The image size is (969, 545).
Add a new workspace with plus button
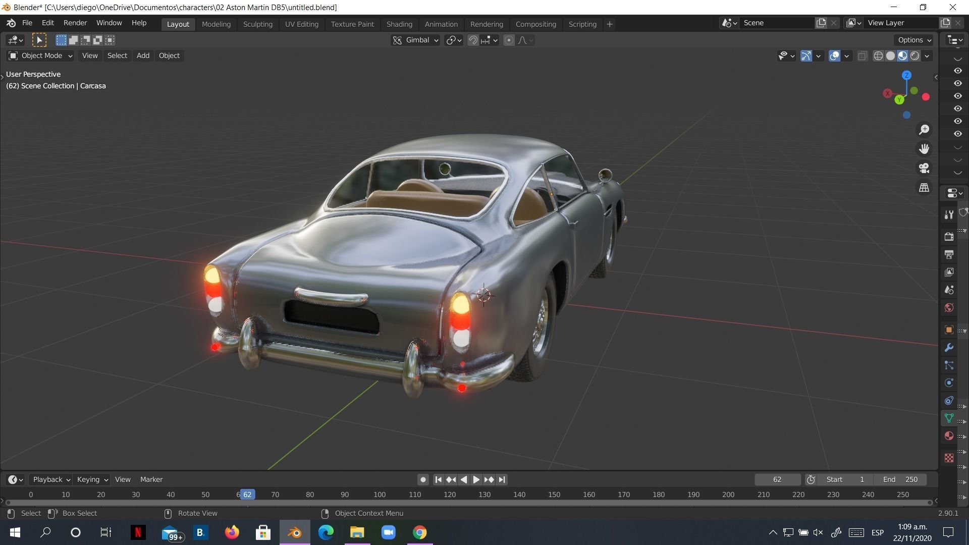[x=609, y=24]
